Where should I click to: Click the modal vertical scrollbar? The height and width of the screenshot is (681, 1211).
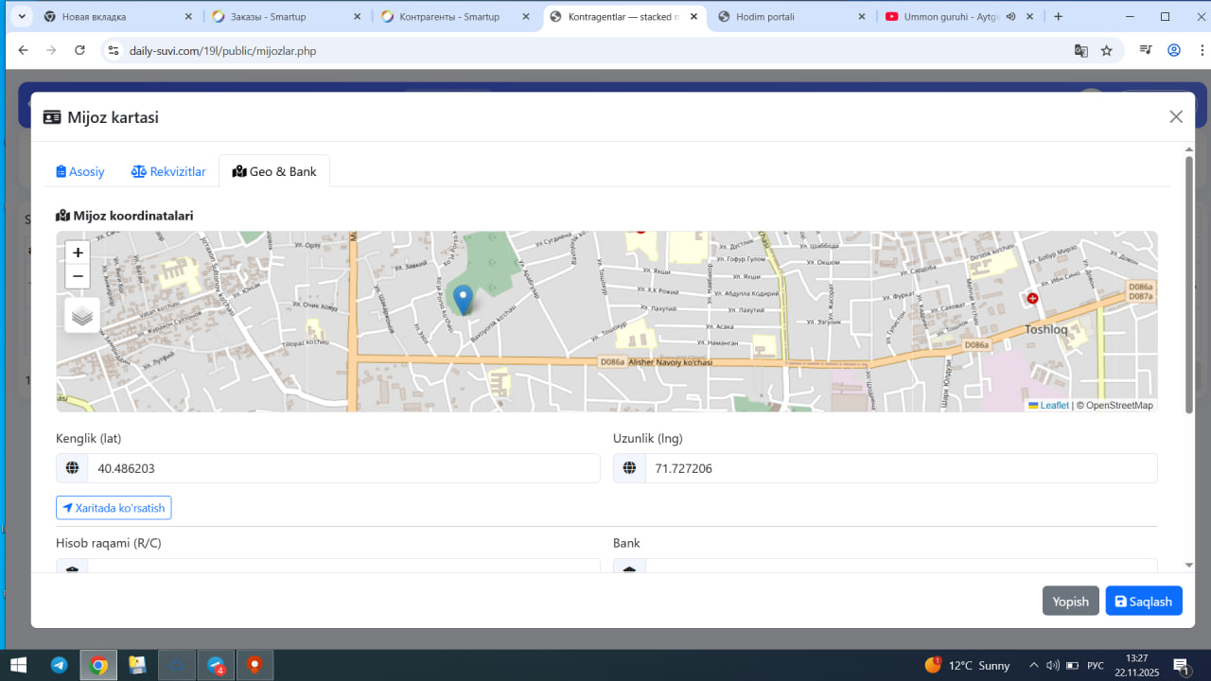(1189, 284)
